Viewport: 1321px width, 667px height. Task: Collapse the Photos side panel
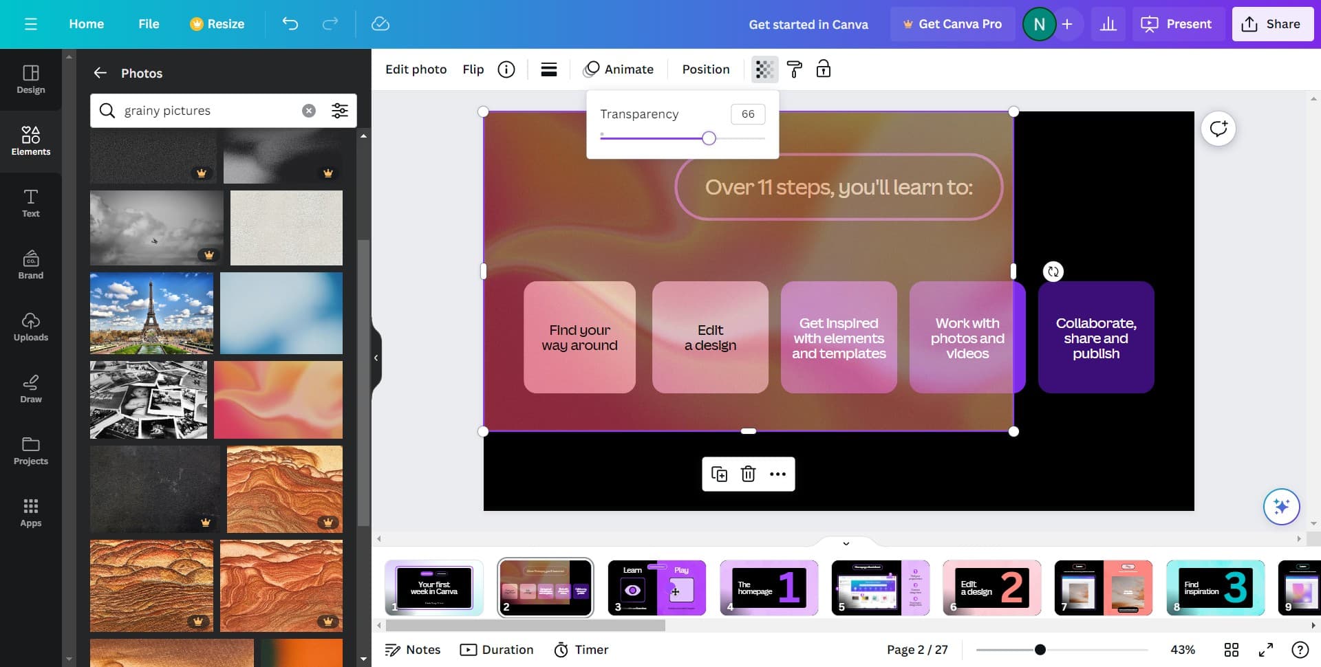[376, 358]
